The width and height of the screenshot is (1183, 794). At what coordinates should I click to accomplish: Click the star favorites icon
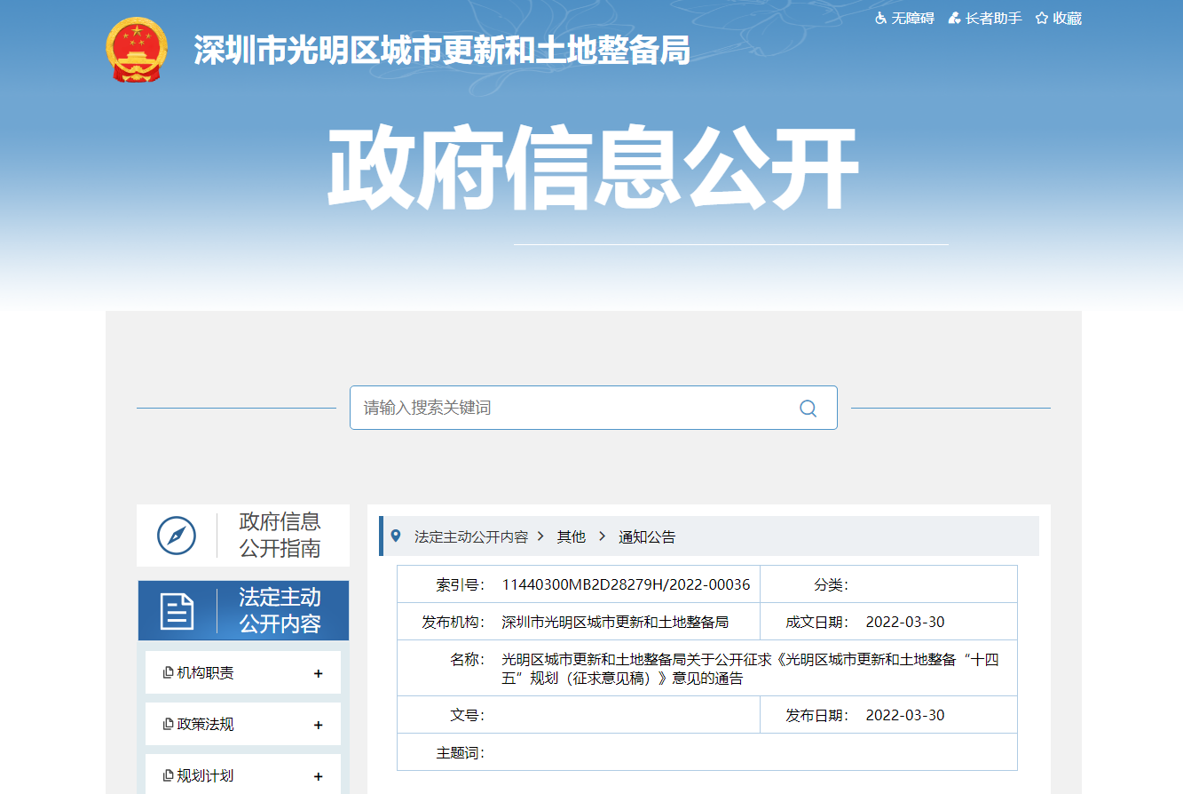tap(1042, 19)
